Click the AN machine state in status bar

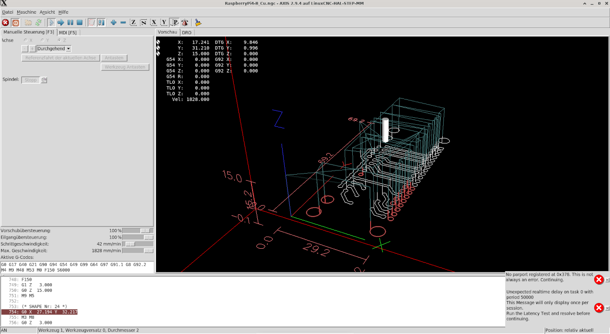pyautogui.click(x=19, y=330)
